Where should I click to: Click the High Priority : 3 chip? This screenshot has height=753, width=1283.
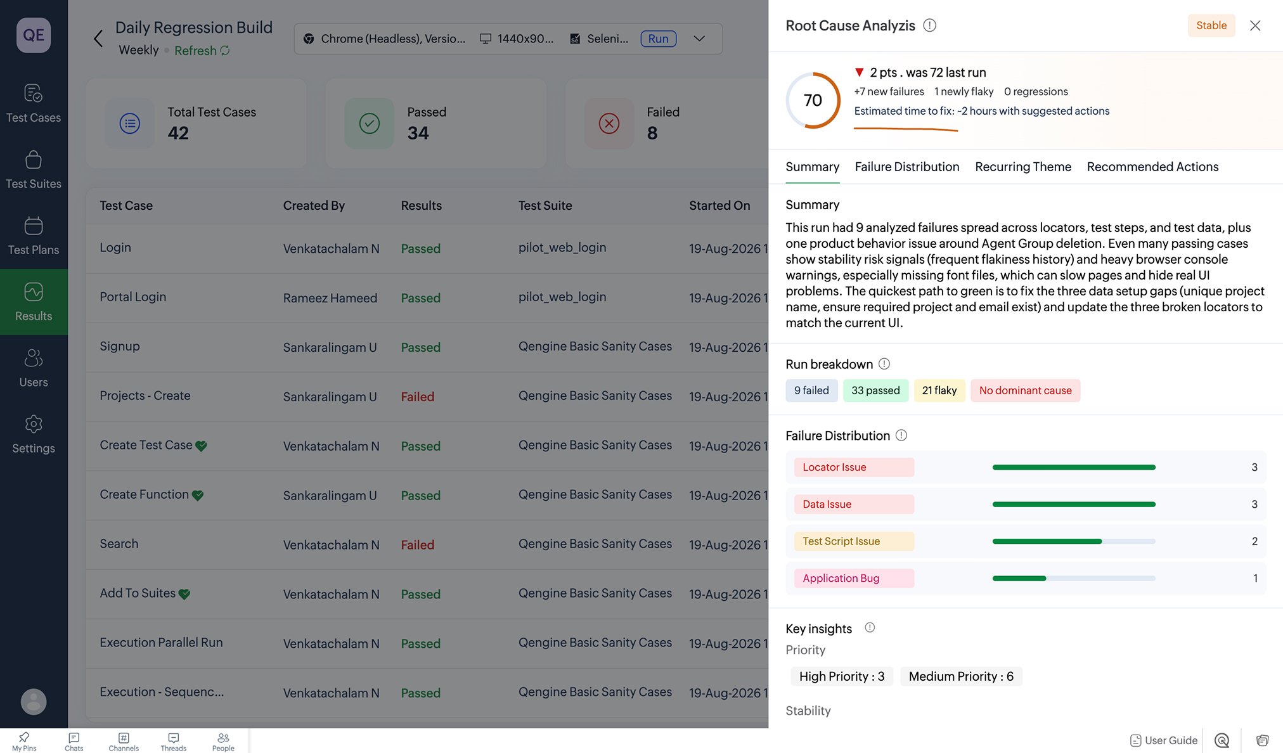tap(842, 676)
